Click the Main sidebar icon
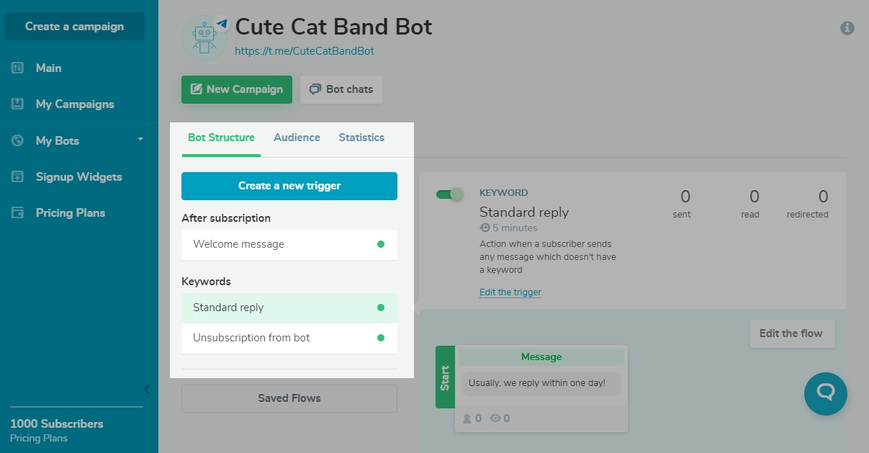The image size is (869, 453). point(18,68)
